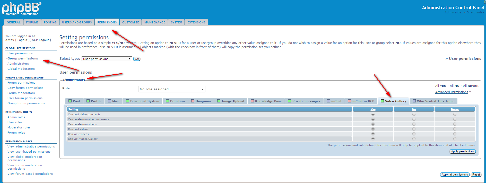Image resolution: width=486 pixels, height=183 pixels.
Task: Click the icon on Who Visited This Topic tab
Action: (x=414, y=101)
